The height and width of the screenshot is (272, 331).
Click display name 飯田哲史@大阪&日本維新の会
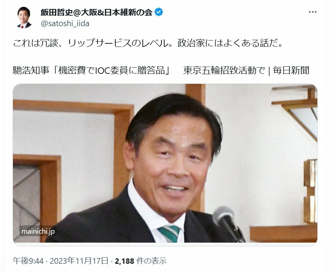point(97,13)
